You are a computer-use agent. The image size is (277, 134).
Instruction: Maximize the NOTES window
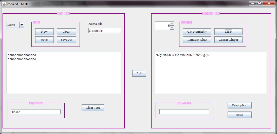pos(260,3)
